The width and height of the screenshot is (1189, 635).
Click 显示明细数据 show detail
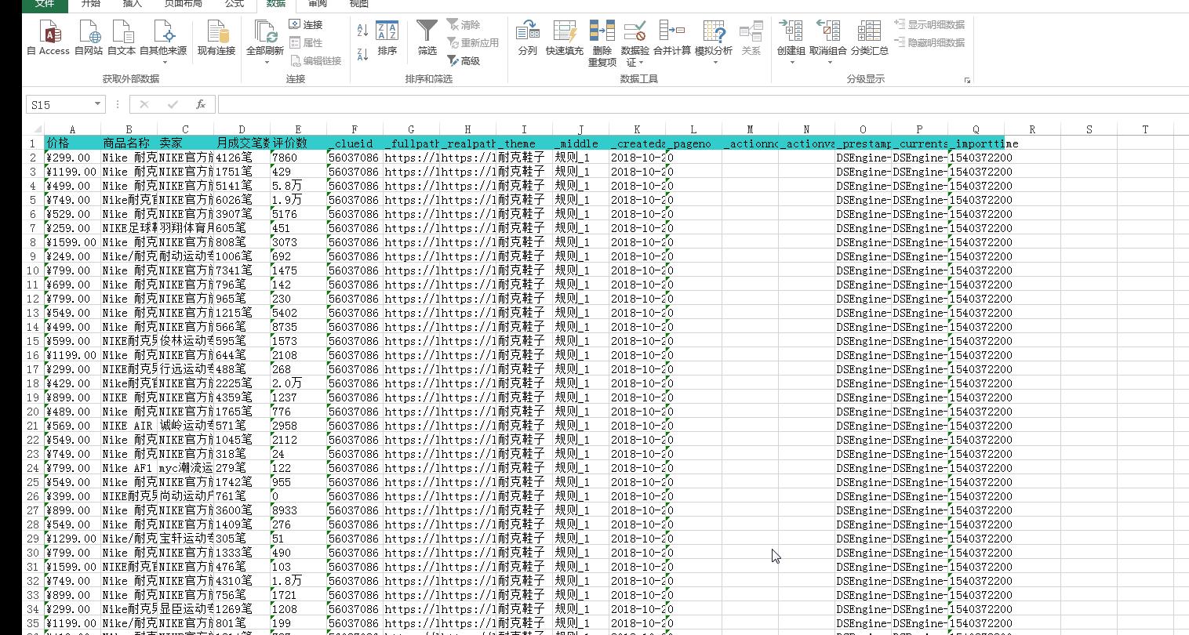pos(930,25)
